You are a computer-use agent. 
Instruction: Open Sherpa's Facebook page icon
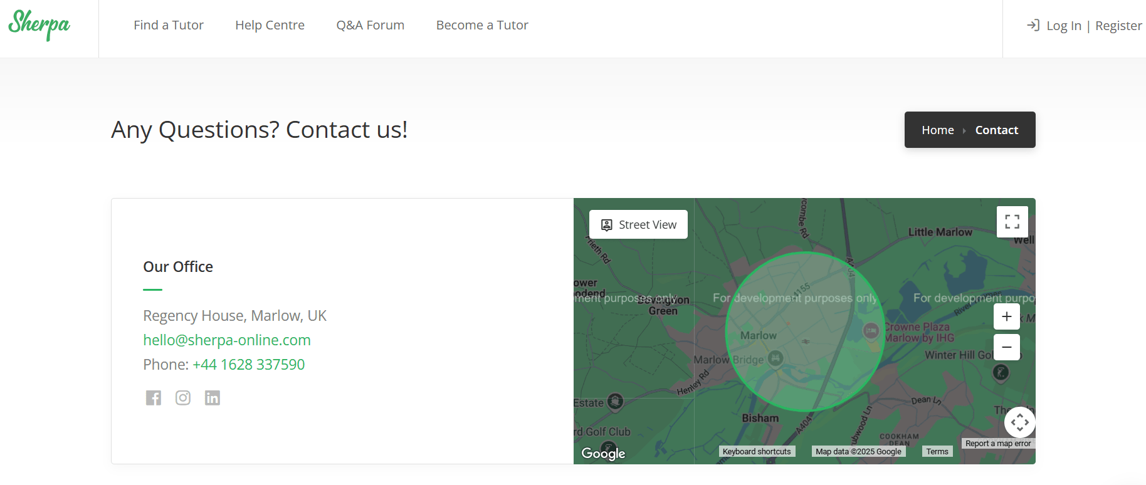tap(154, 398)
